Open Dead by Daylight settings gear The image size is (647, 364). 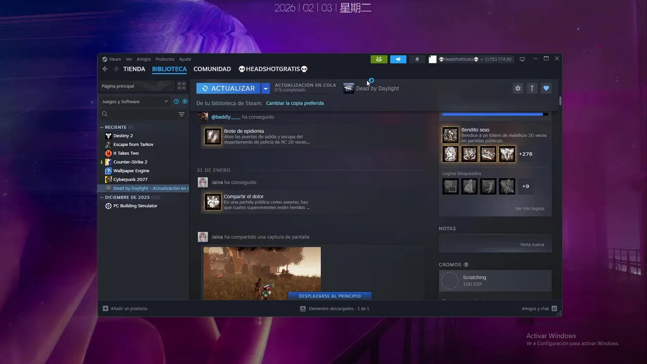[x=518, y=88]
